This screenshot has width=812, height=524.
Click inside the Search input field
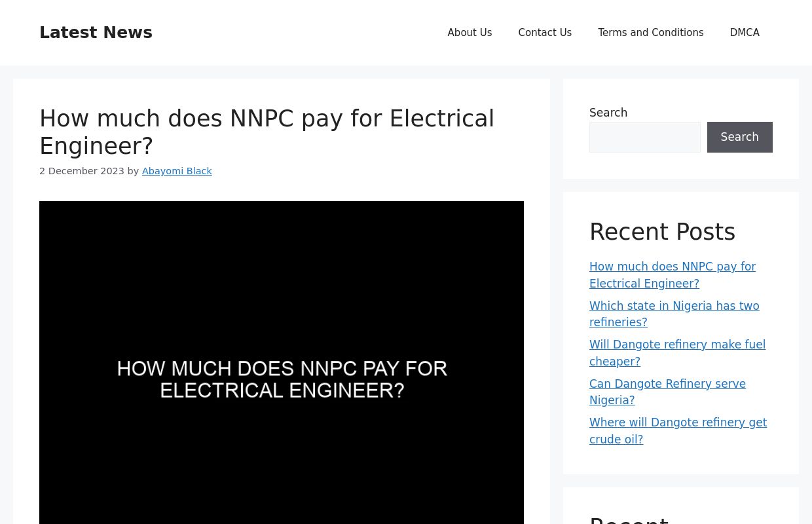coord(645,137)
